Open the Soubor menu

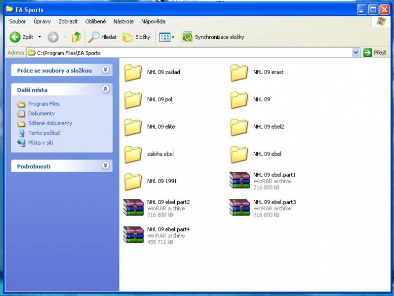pyautogui.click(x=18, y=21)
